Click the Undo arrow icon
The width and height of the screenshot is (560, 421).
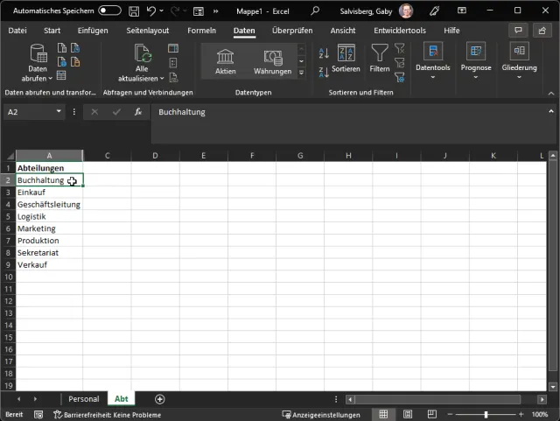pyautogui.click(x=151, y=11)
